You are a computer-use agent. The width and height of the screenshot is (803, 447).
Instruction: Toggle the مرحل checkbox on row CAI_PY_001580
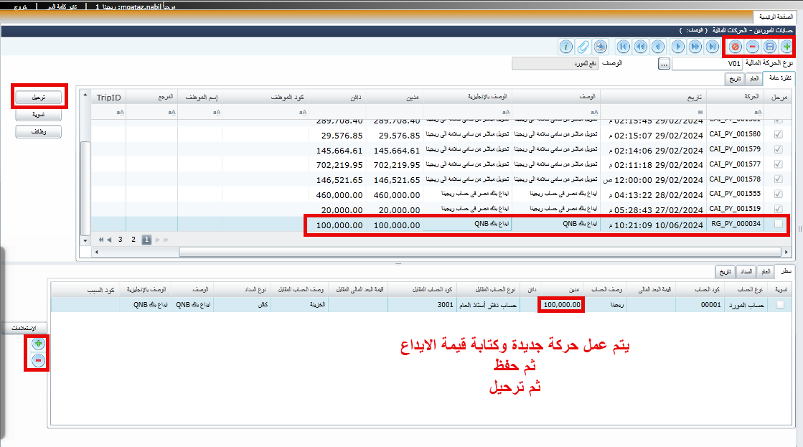(779, 134)
